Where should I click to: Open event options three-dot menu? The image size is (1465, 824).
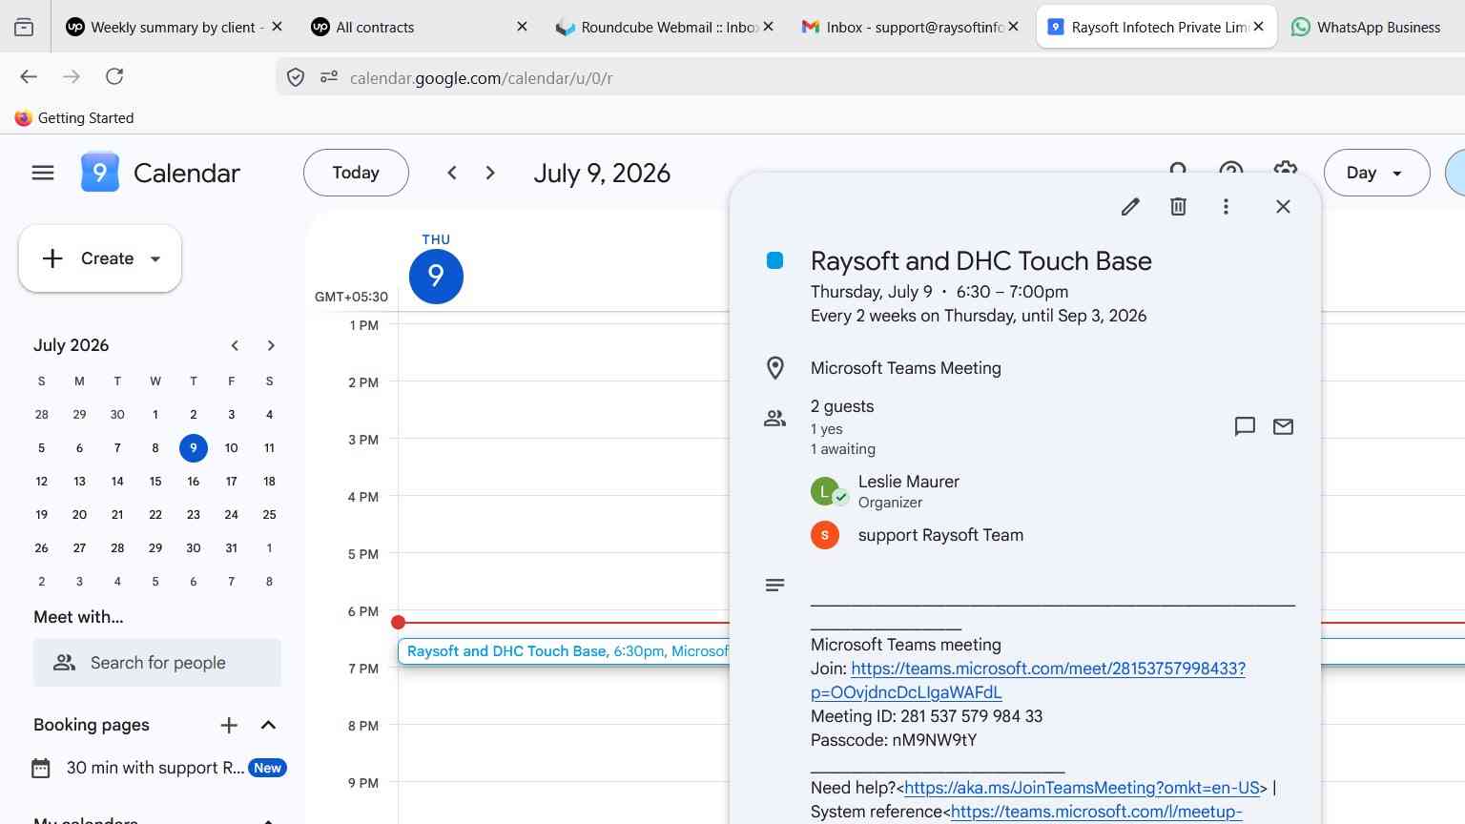pos(1226,207)
